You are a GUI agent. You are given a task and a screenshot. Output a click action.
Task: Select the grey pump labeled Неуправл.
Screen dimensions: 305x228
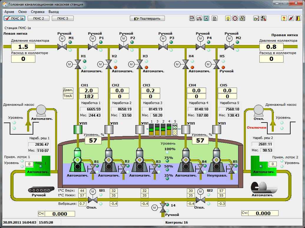(x=216, y=160)
